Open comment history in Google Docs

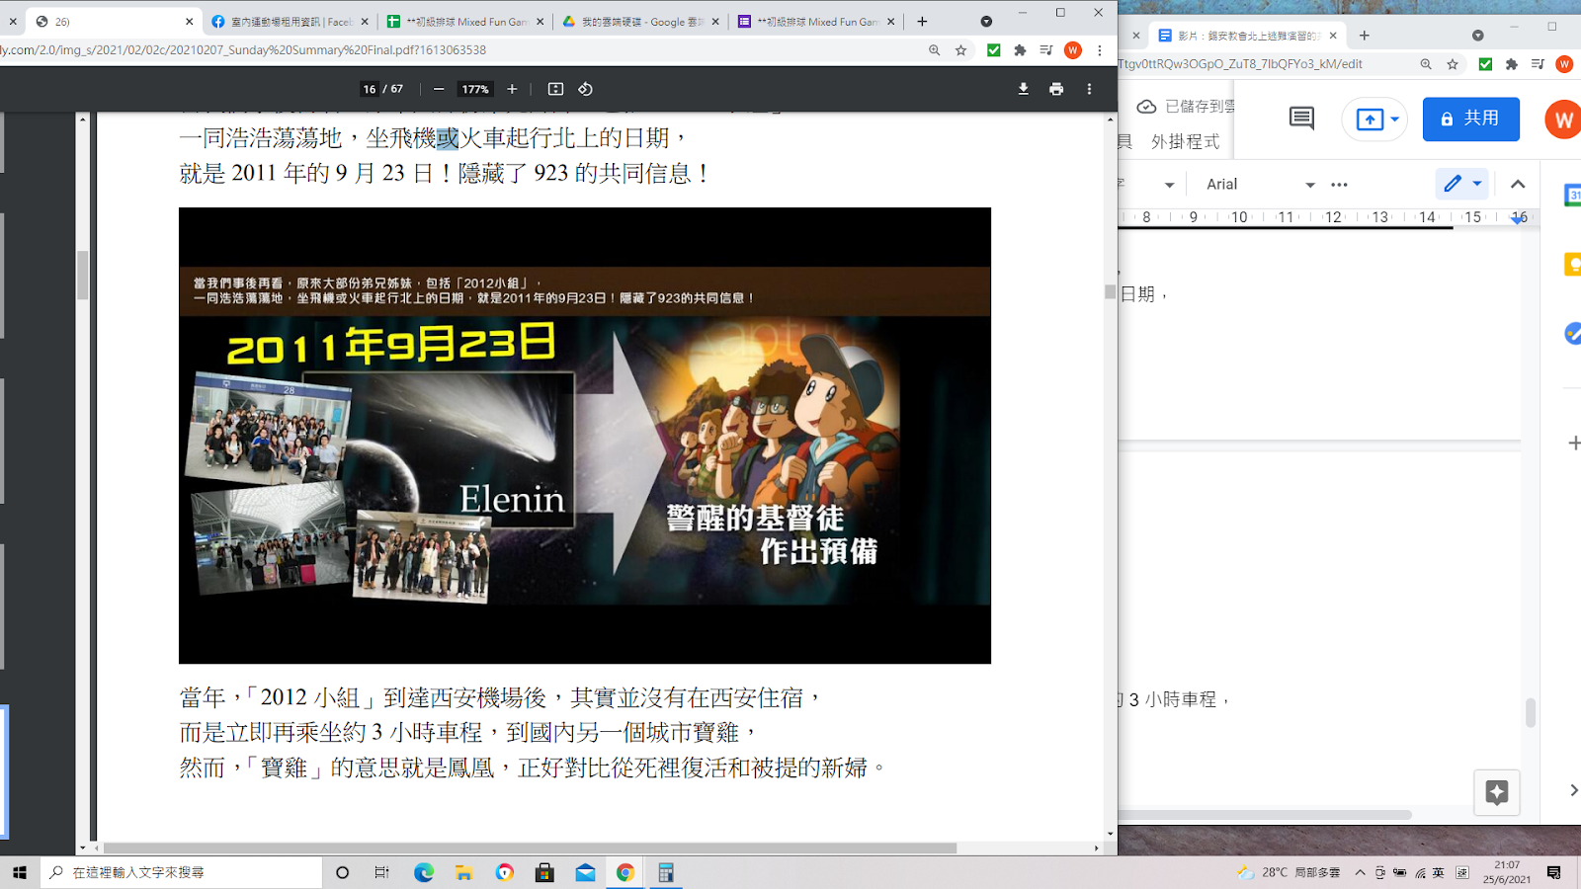coord(1301,119)
